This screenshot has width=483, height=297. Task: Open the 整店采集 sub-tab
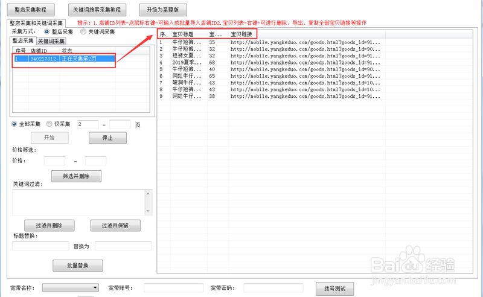(23, 40)
